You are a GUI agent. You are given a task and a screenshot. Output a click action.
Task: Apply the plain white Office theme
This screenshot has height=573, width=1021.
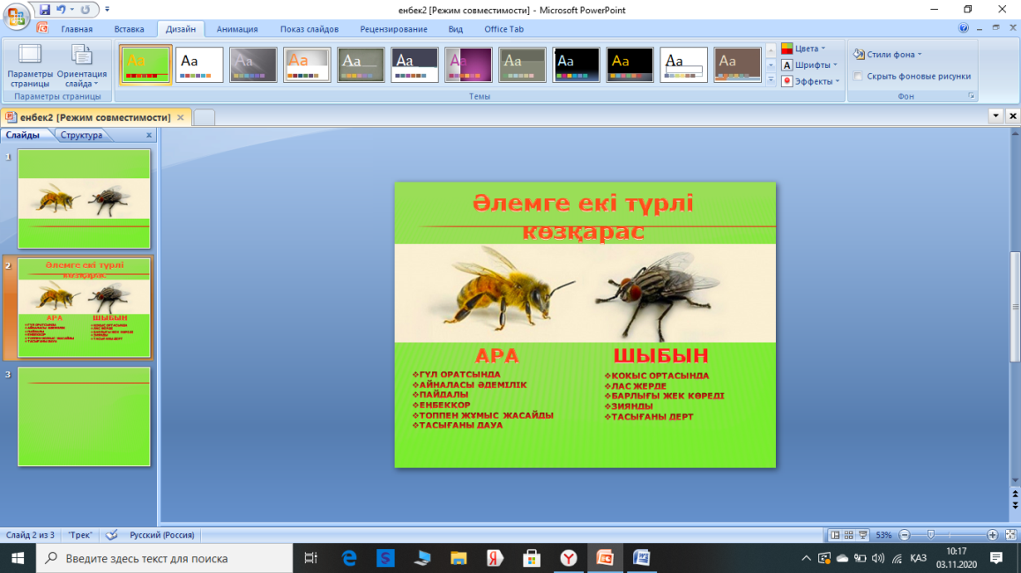(x=199, y=64)
